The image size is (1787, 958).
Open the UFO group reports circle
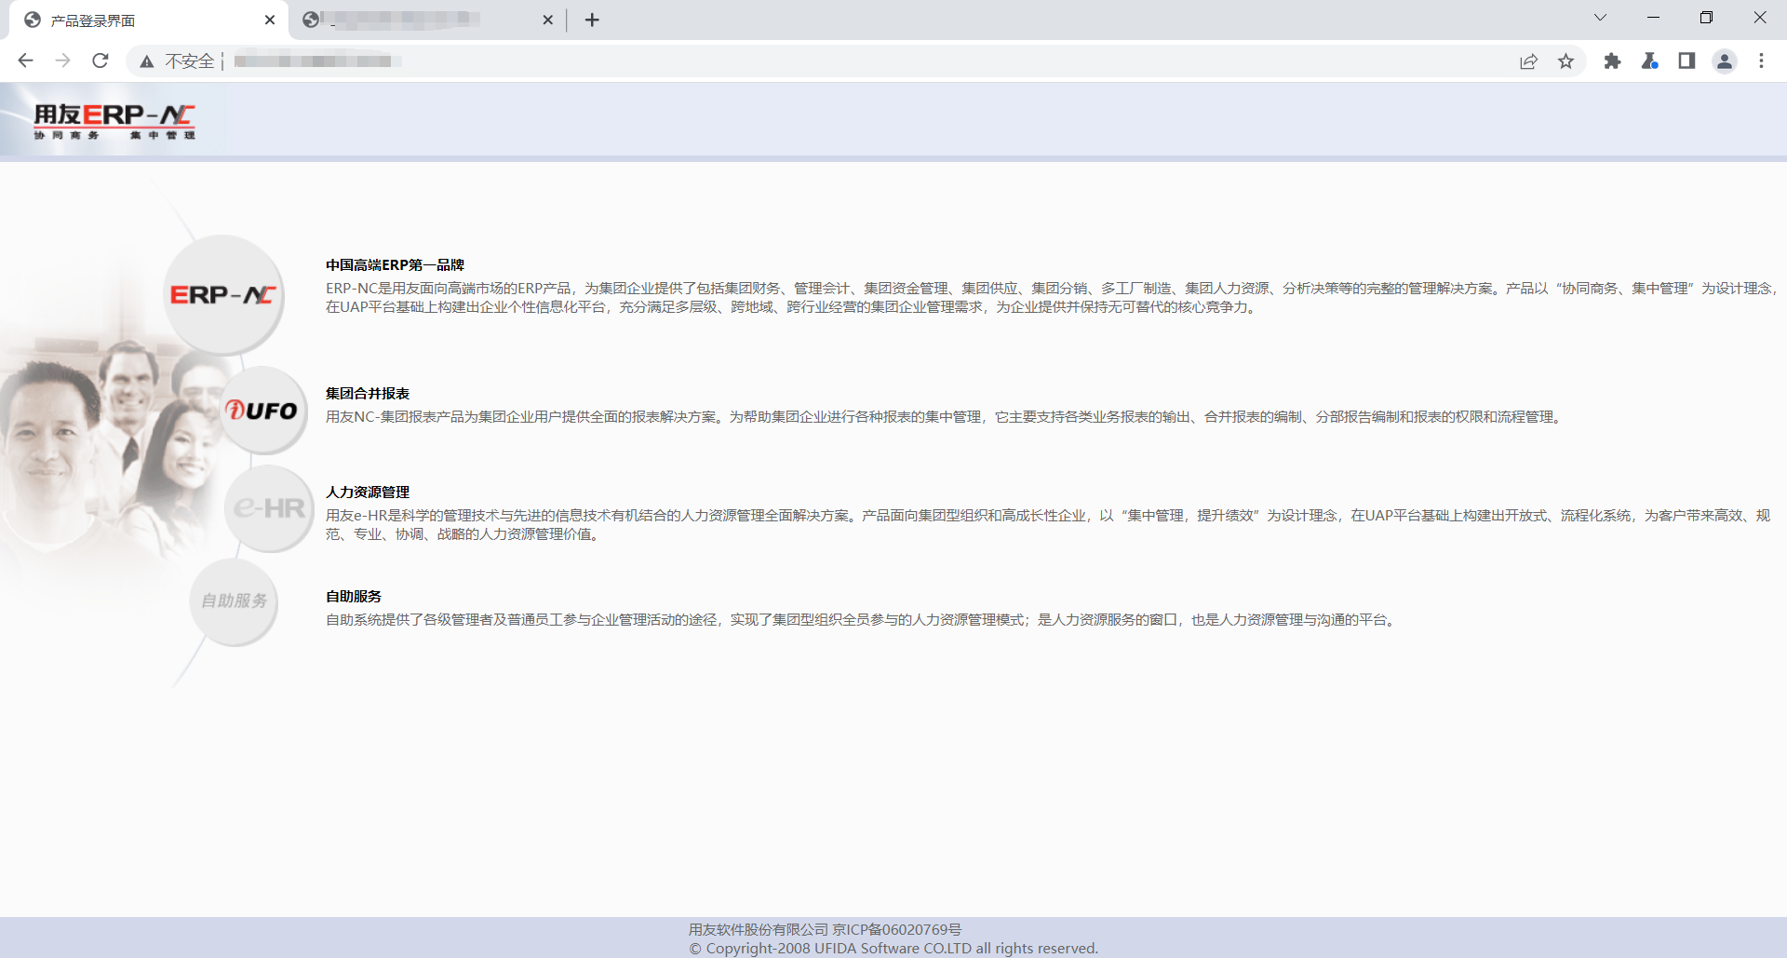coord(262,410)
